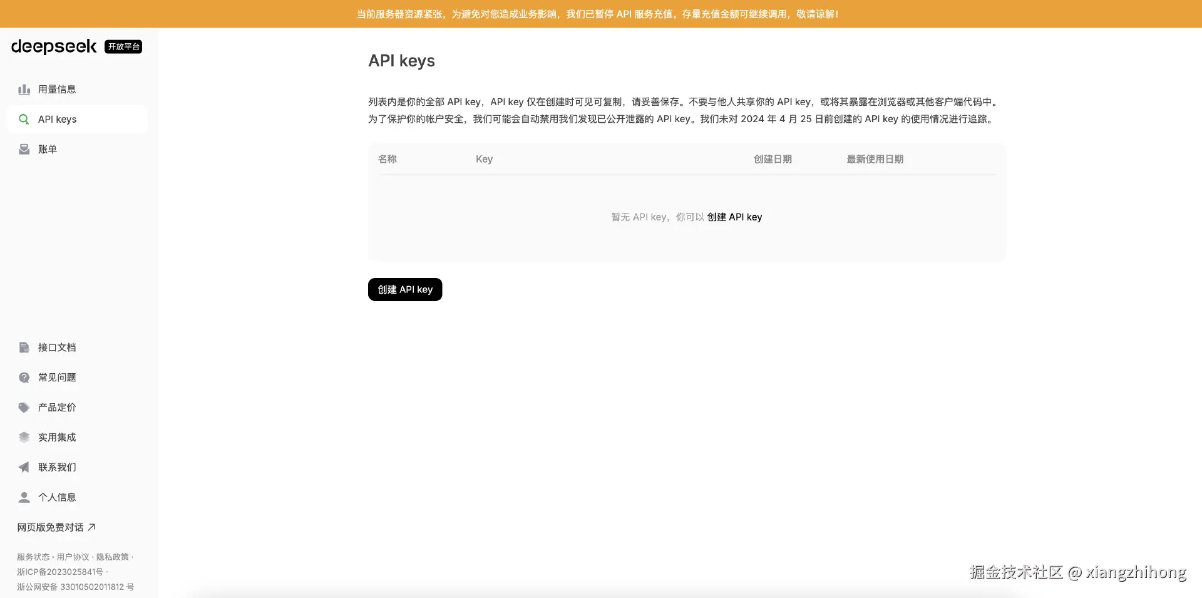This screenshot has width=1202, height=598.
Task: Click the inline 创建 API key link in the empty table
Action: point(734,217)
